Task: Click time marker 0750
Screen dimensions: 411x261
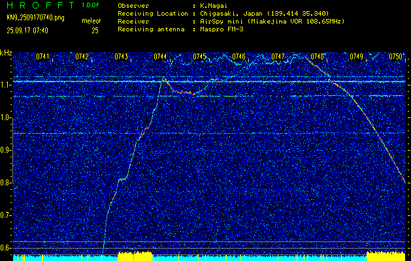Action: coord(395,57)
